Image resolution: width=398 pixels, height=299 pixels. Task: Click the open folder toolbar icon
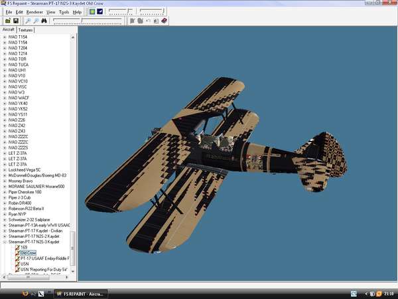[8, 21]
